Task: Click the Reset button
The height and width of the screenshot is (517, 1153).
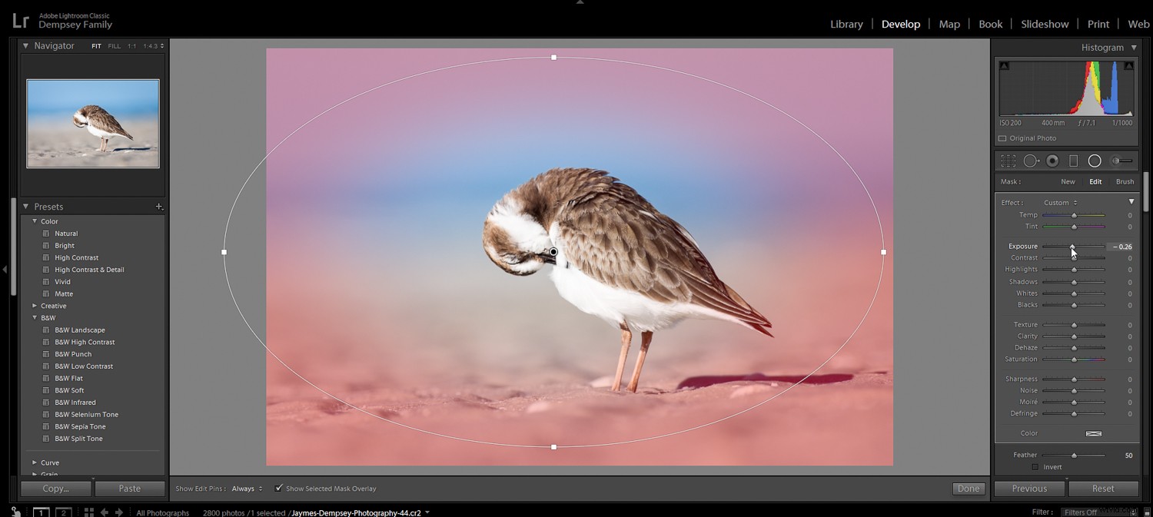Action: pos(1104,488)
